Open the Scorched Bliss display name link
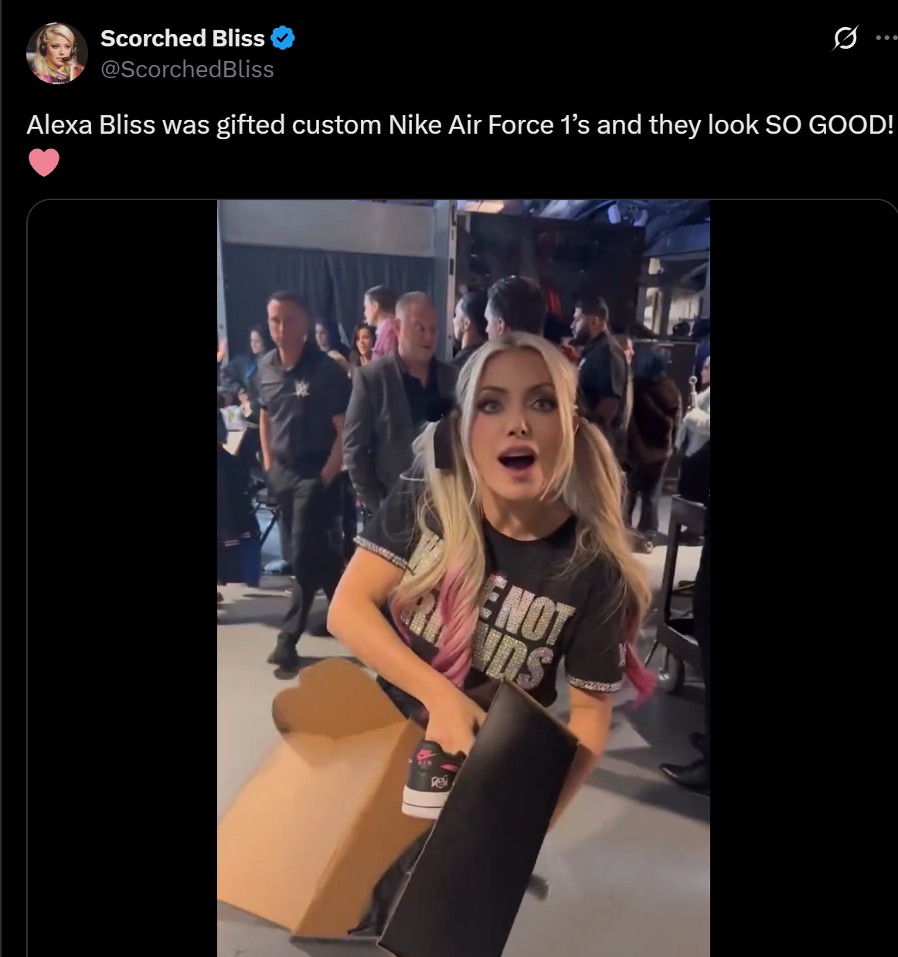898x957 pixels. click(x=182, y=38)
